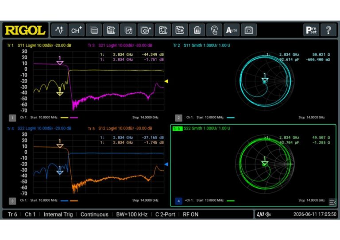Click the add trace in new window icon
The width and height of the screenshot is (340, 240).
point(128,30)
